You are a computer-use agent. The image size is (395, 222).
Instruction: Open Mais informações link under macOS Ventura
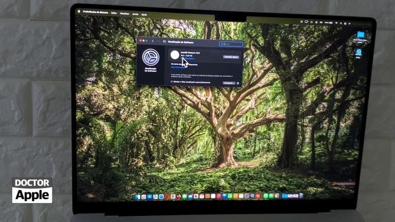pyautogui.click(x=188, y=59)
